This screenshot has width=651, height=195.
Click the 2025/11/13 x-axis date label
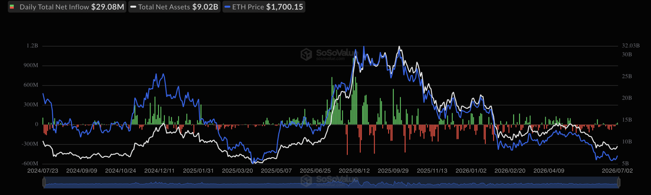click(x=432, y=171)
